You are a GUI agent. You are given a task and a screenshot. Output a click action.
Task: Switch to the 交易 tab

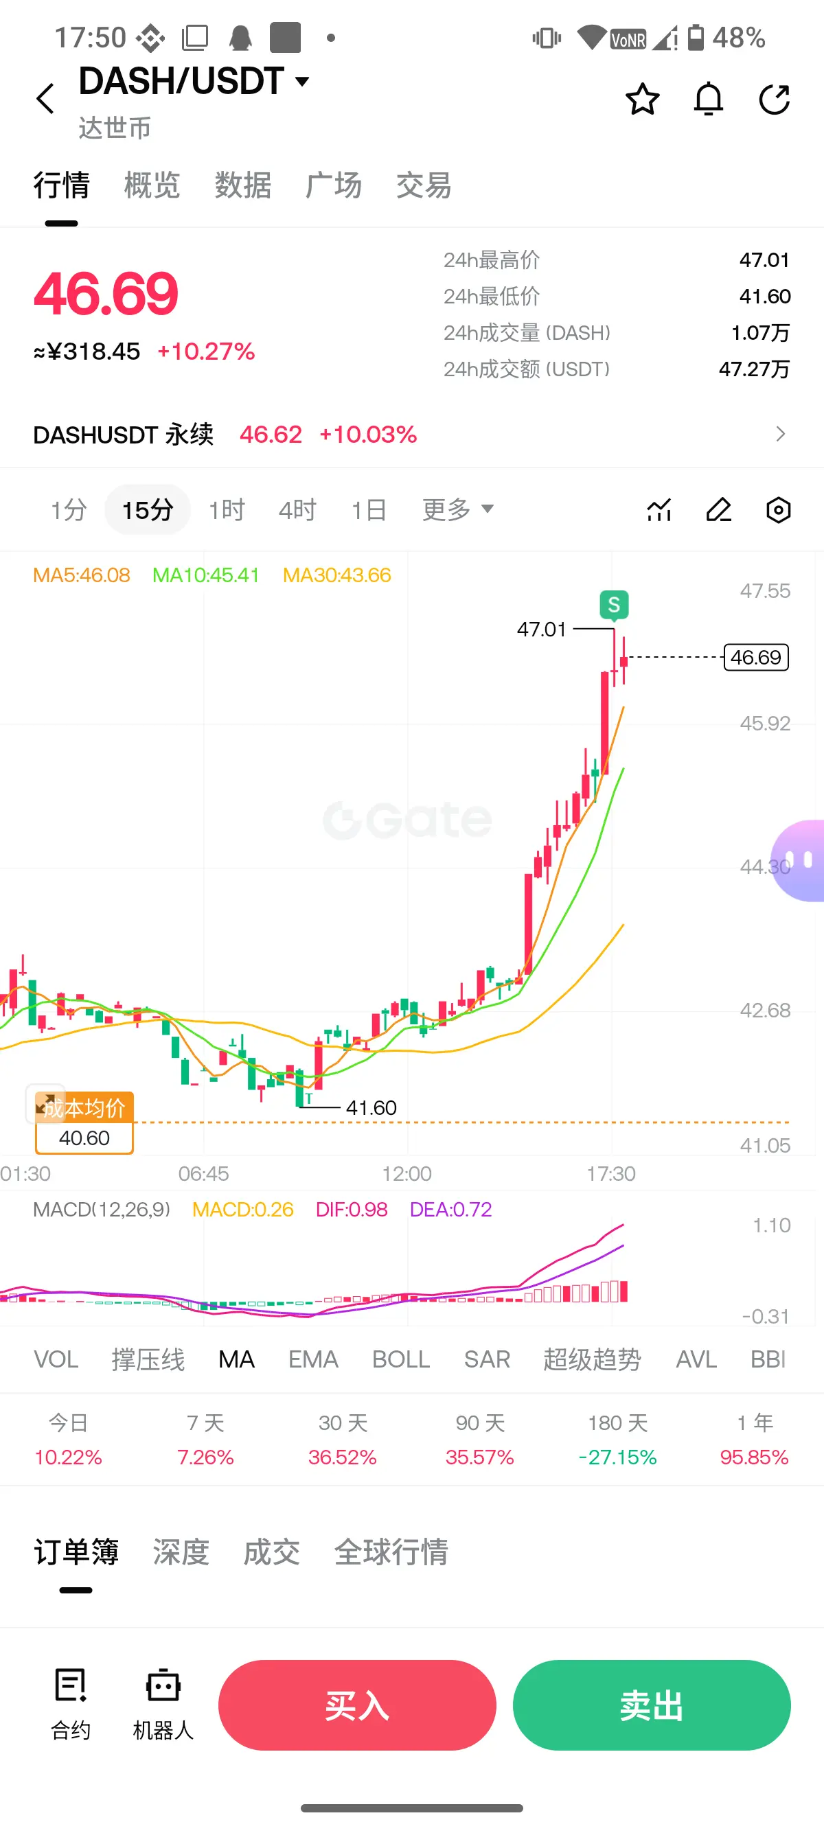(x=424, y=186)
